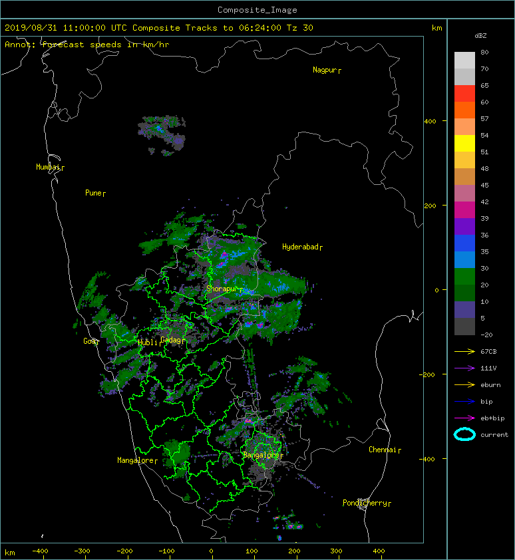Select the Mangalore city label
This screenshot has height=560, width=515.
[137, 460]
